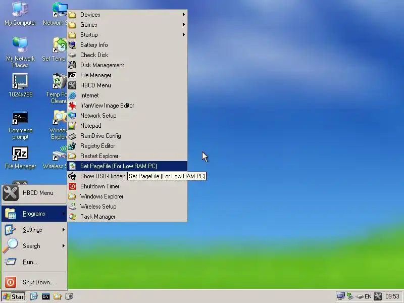Click the IrfanView red splat icon
This screenshot has width=404, height=303.
tap(72, 106)
